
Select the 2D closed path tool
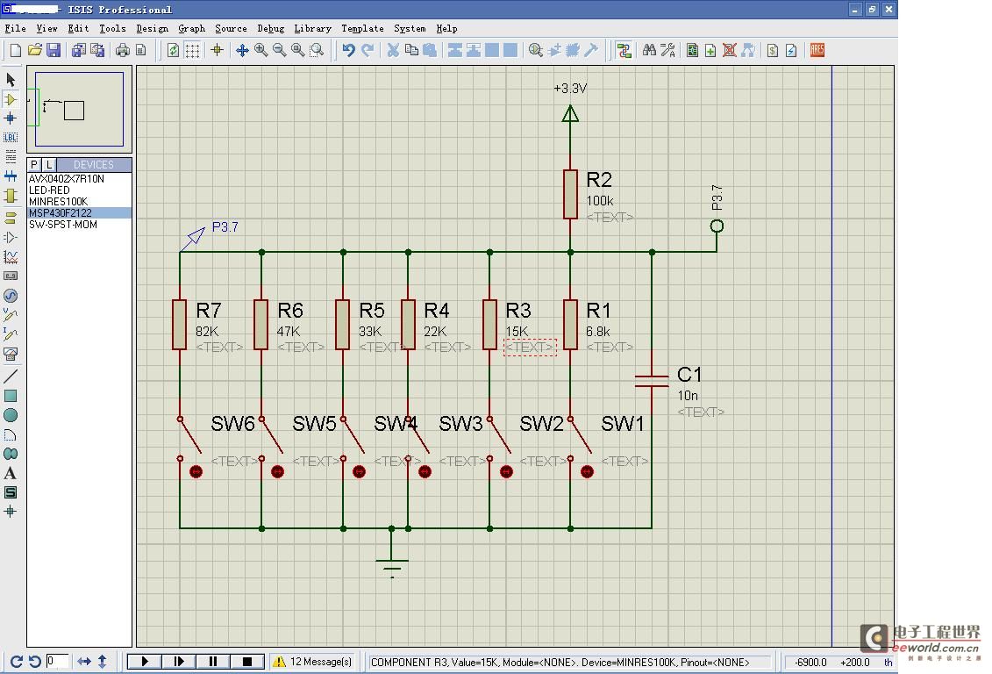click(11, 454)
